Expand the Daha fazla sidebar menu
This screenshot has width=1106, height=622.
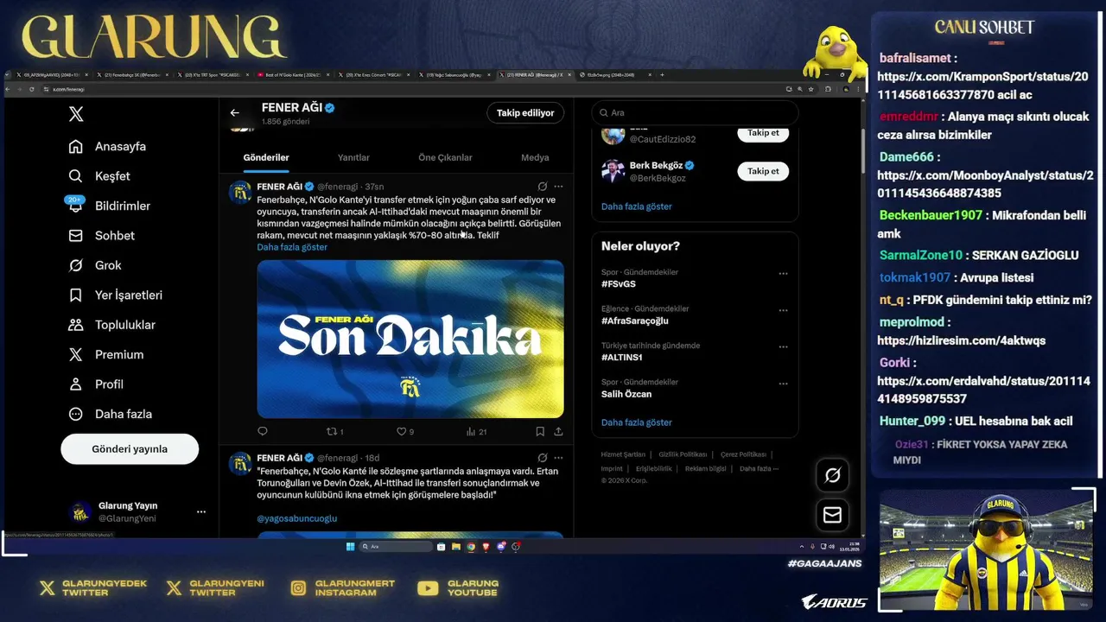[110, 414]
